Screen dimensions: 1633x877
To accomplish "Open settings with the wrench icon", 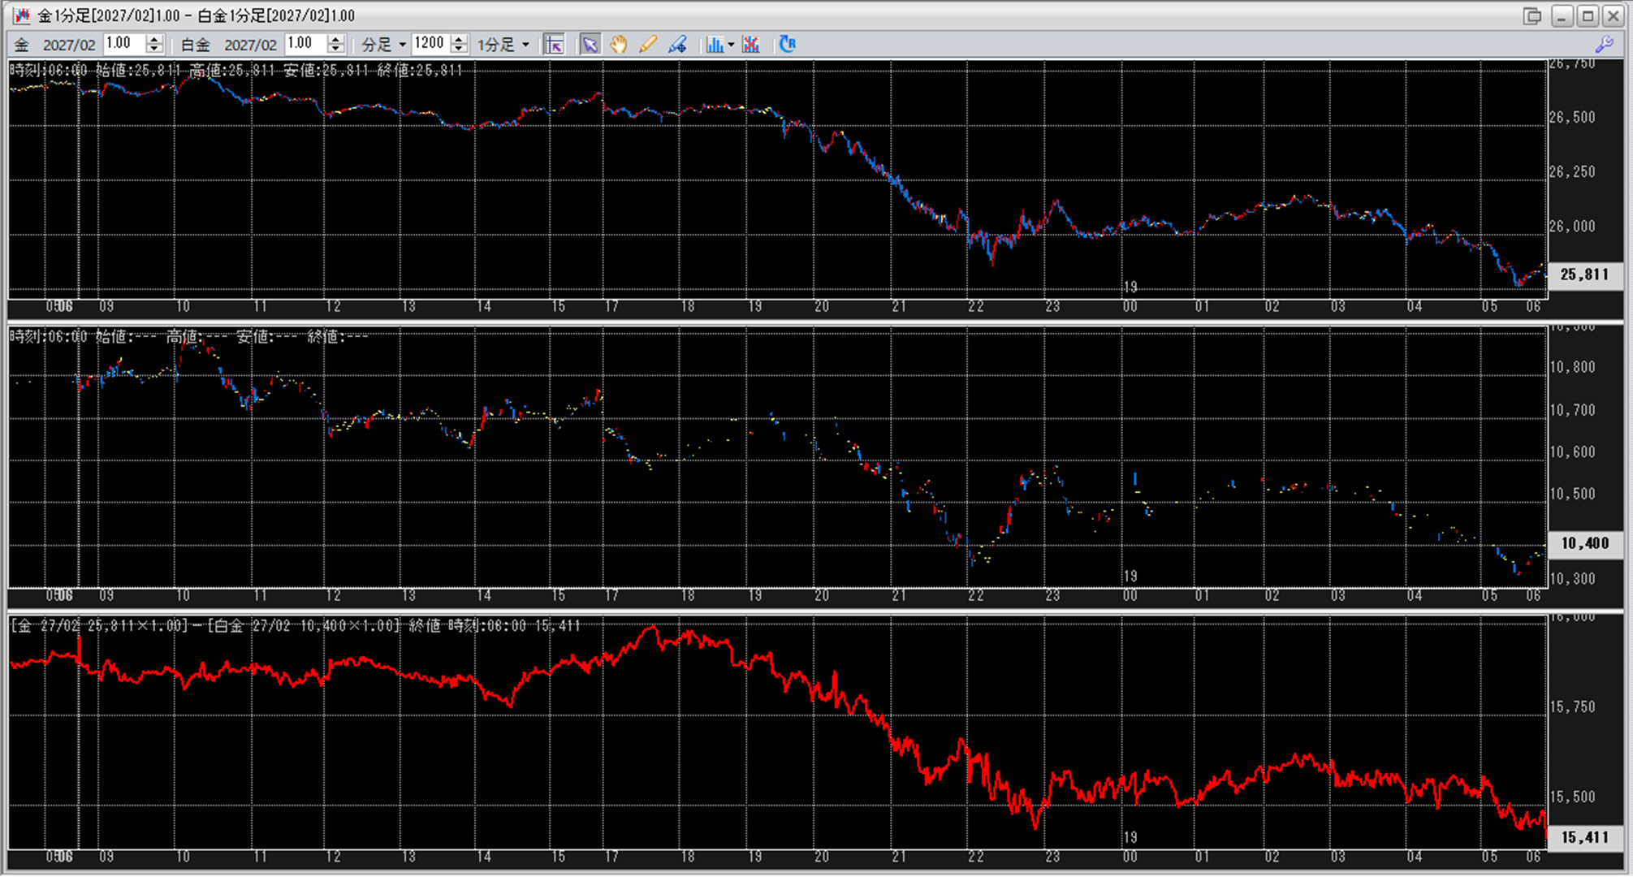I will point(1604,45).
